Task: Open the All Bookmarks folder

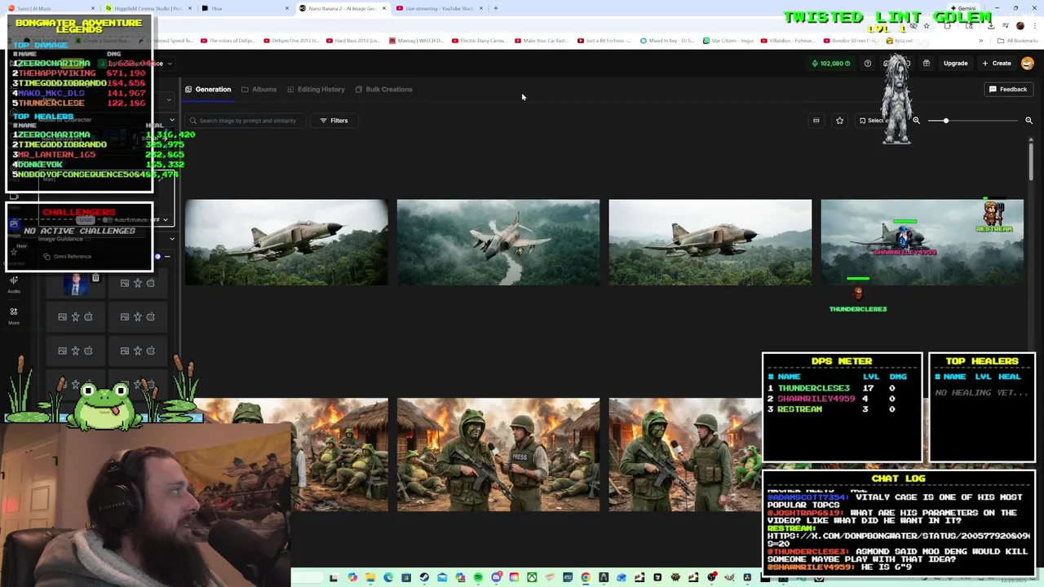Action: coord(1019,40)
